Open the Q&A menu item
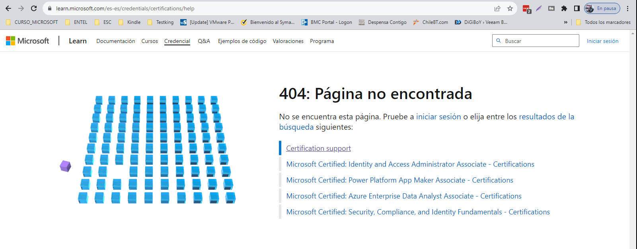Screen dimensions: 637x249 [x=204, y=41]
